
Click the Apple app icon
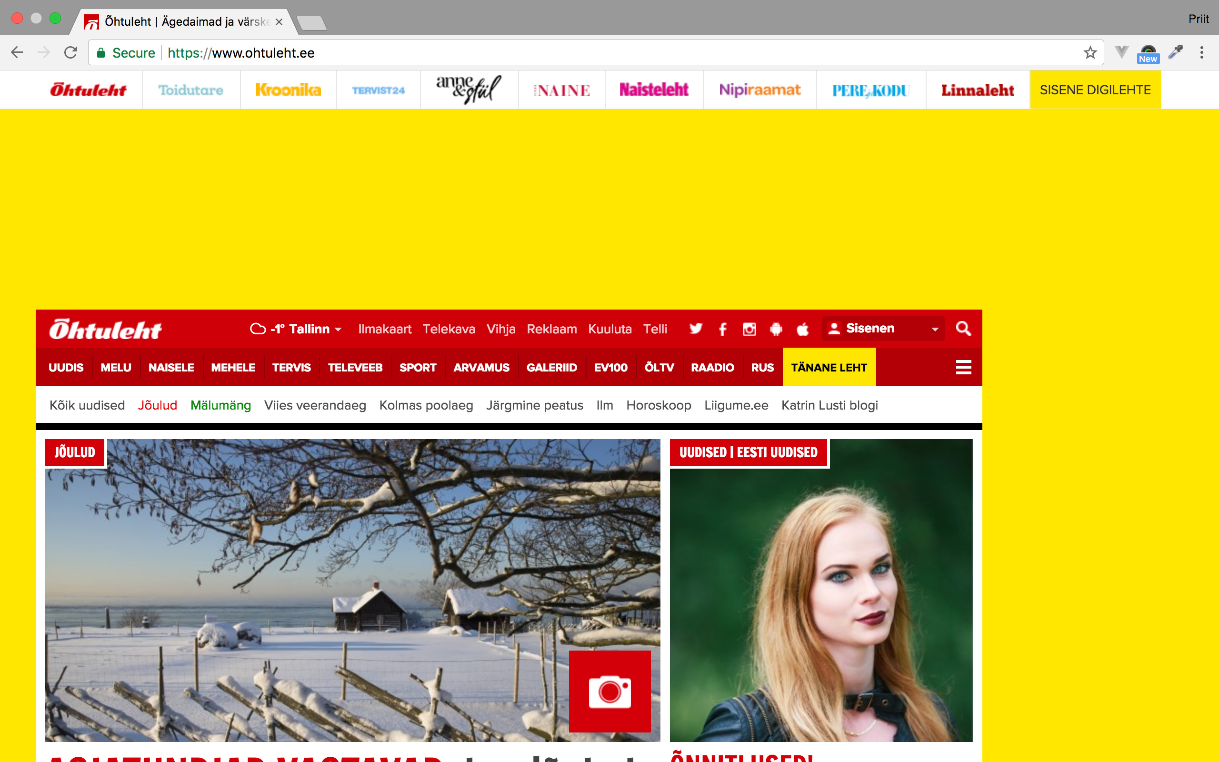tap(802, 329)
